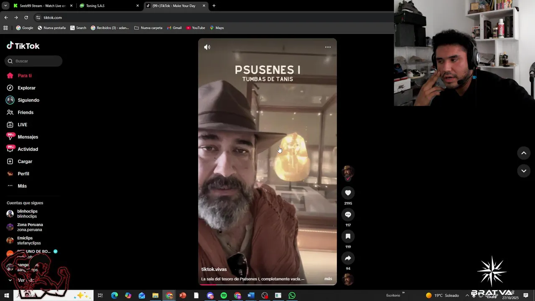Show hidden system tray icons

467,295
